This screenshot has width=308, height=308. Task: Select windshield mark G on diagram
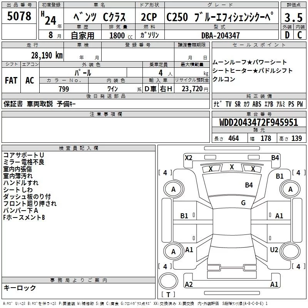tap(243, 203)
